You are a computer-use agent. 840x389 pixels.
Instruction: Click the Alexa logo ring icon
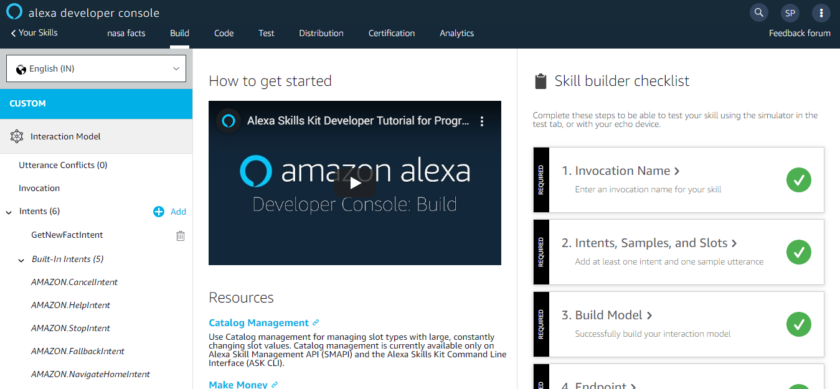tap(14, 12)
